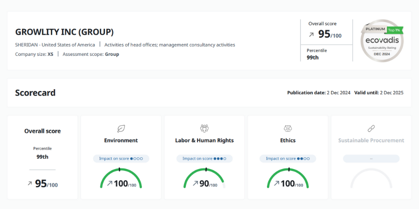Click trend arrow beside header overall score 95
Image resolution: width=419 pixels, height=209 pixels.
point(311,35)
